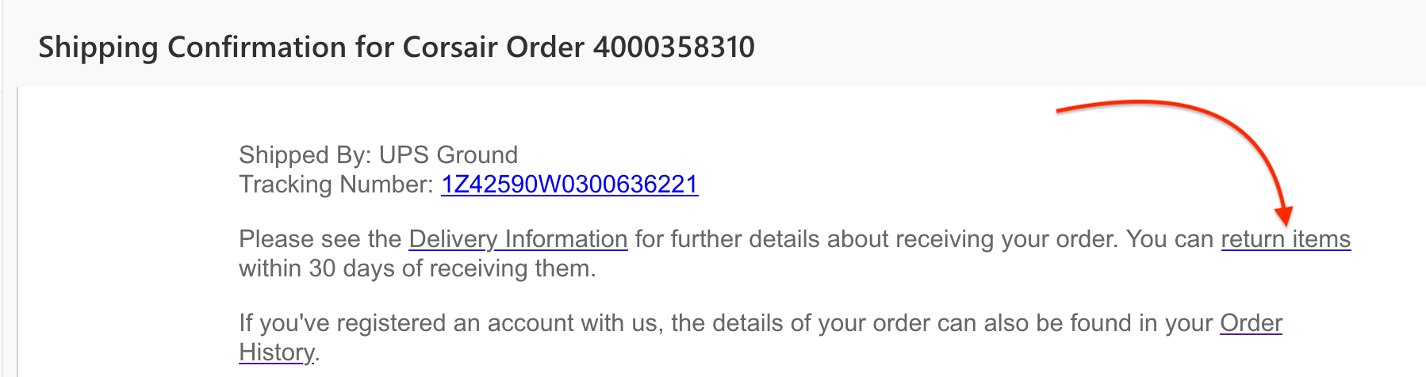Image resolution: width=1426 pixels, height=377 pixels.
Task: Open the UPS tracking number 1Z42590W0300636221 link
Action: (x=569, y=185)
